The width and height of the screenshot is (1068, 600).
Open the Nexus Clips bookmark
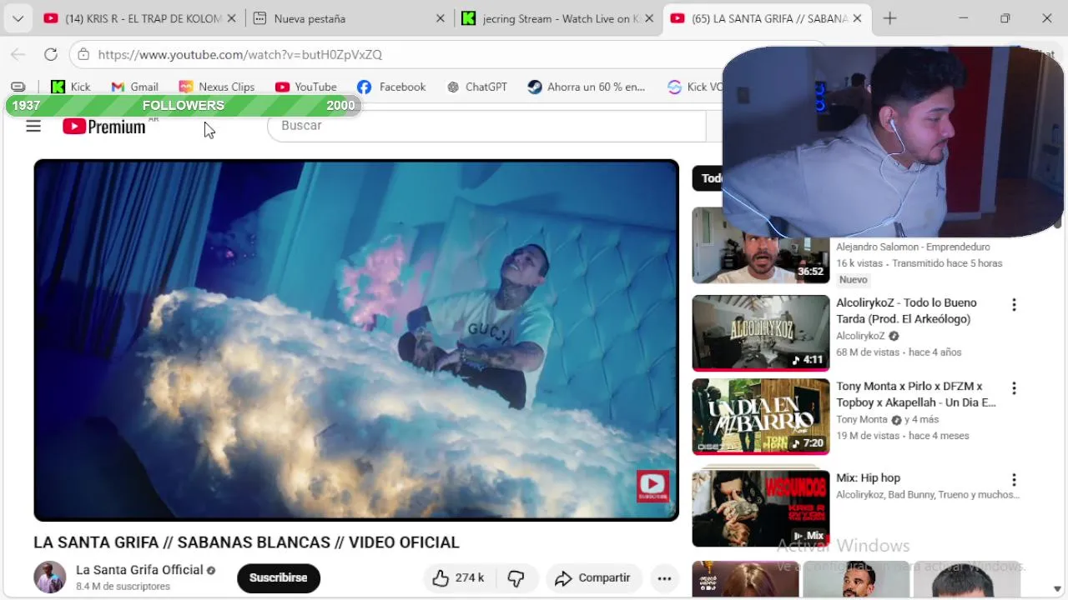click(x=217, y=87)
